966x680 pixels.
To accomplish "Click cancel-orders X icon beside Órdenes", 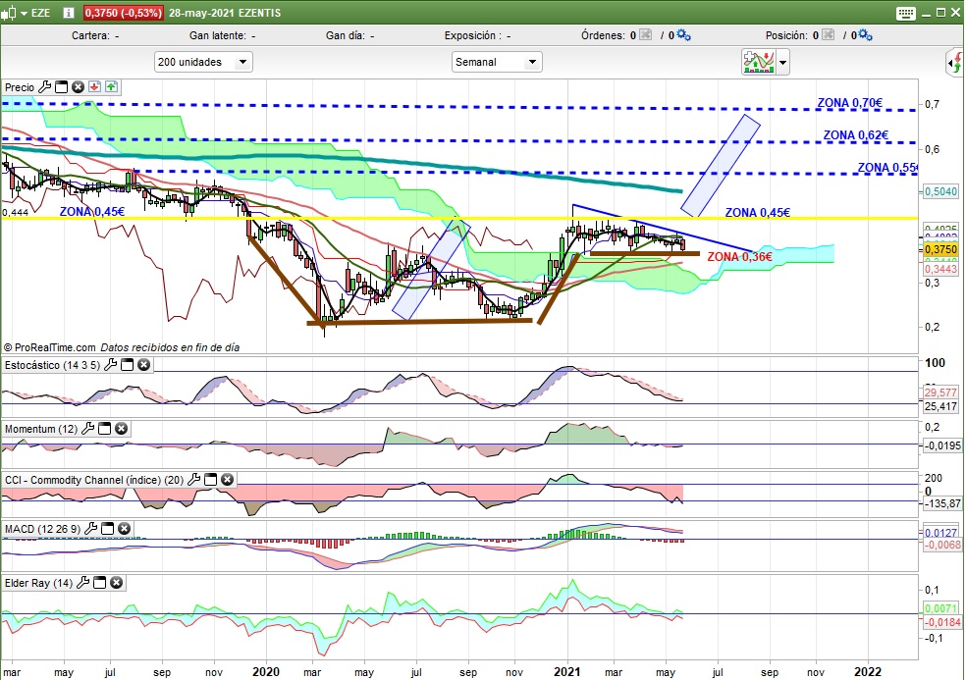I will coord(645,35).
